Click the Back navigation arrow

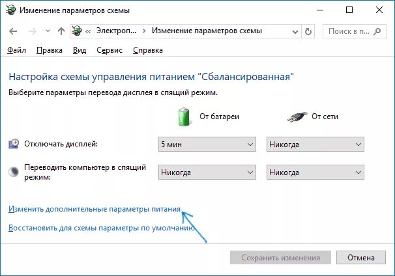13,31
